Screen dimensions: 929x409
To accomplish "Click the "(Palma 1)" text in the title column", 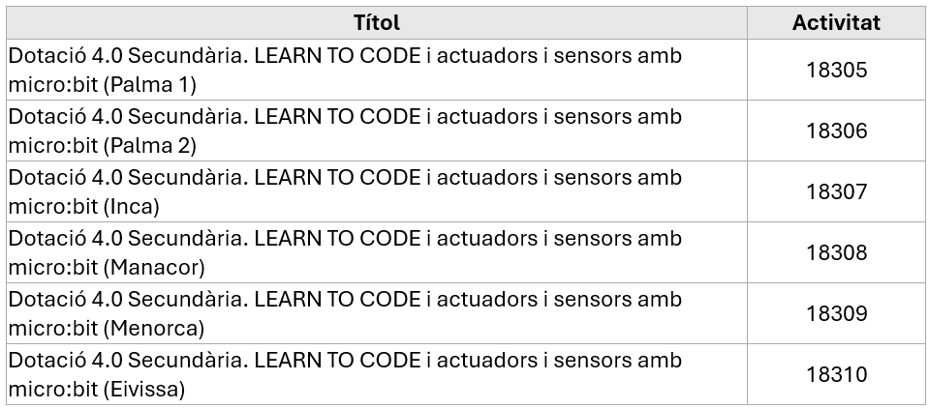I will (154, 85).
